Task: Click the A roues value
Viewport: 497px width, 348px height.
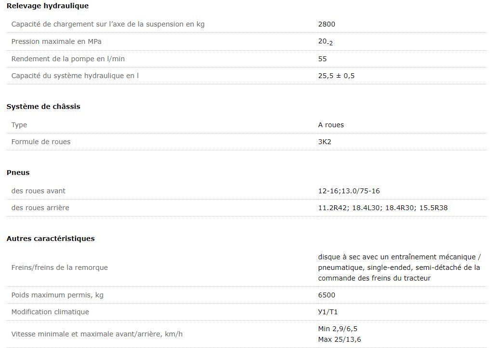Action: 331,125
